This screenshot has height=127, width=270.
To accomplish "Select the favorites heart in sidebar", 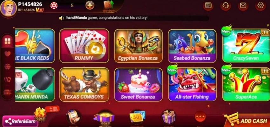I will 7,54.
